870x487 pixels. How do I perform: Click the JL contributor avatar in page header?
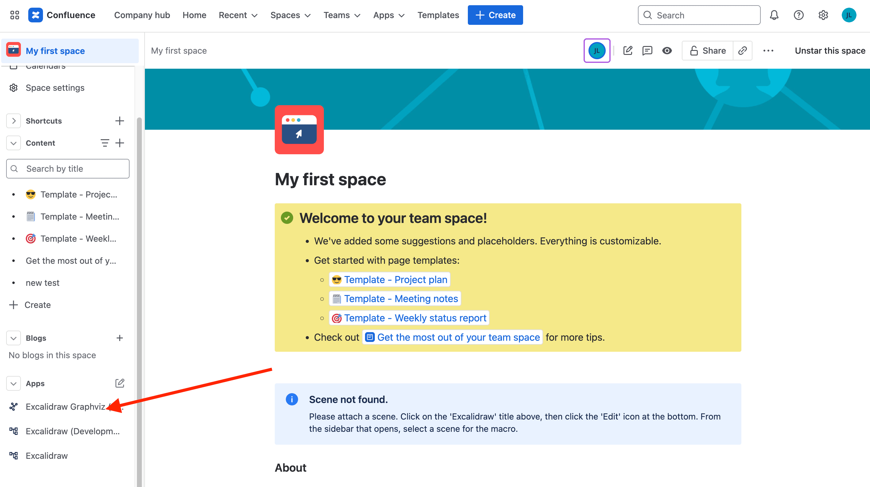[x=596, y=51]
